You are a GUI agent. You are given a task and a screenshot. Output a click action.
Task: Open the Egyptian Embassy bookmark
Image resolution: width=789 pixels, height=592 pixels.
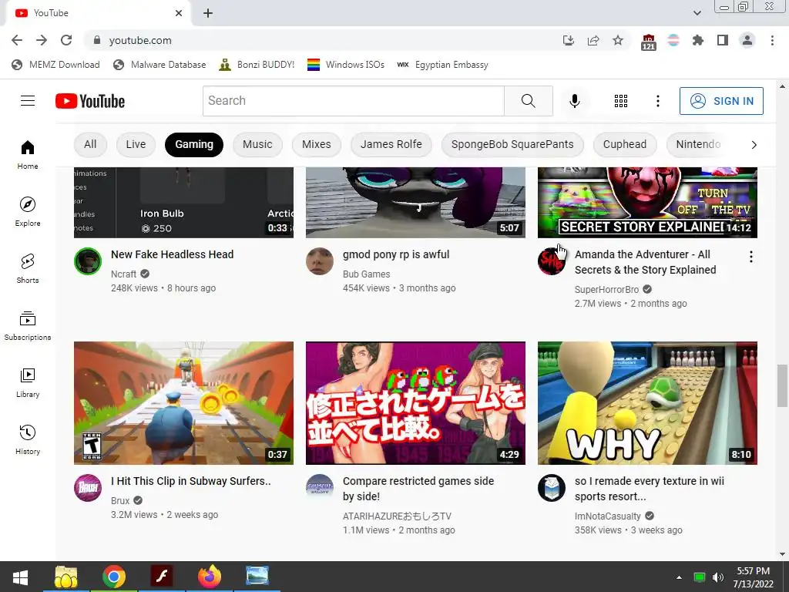tap(443, 65)
